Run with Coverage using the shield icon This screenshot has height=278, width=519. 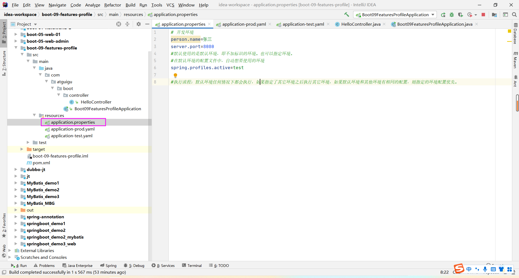point(460,15)
